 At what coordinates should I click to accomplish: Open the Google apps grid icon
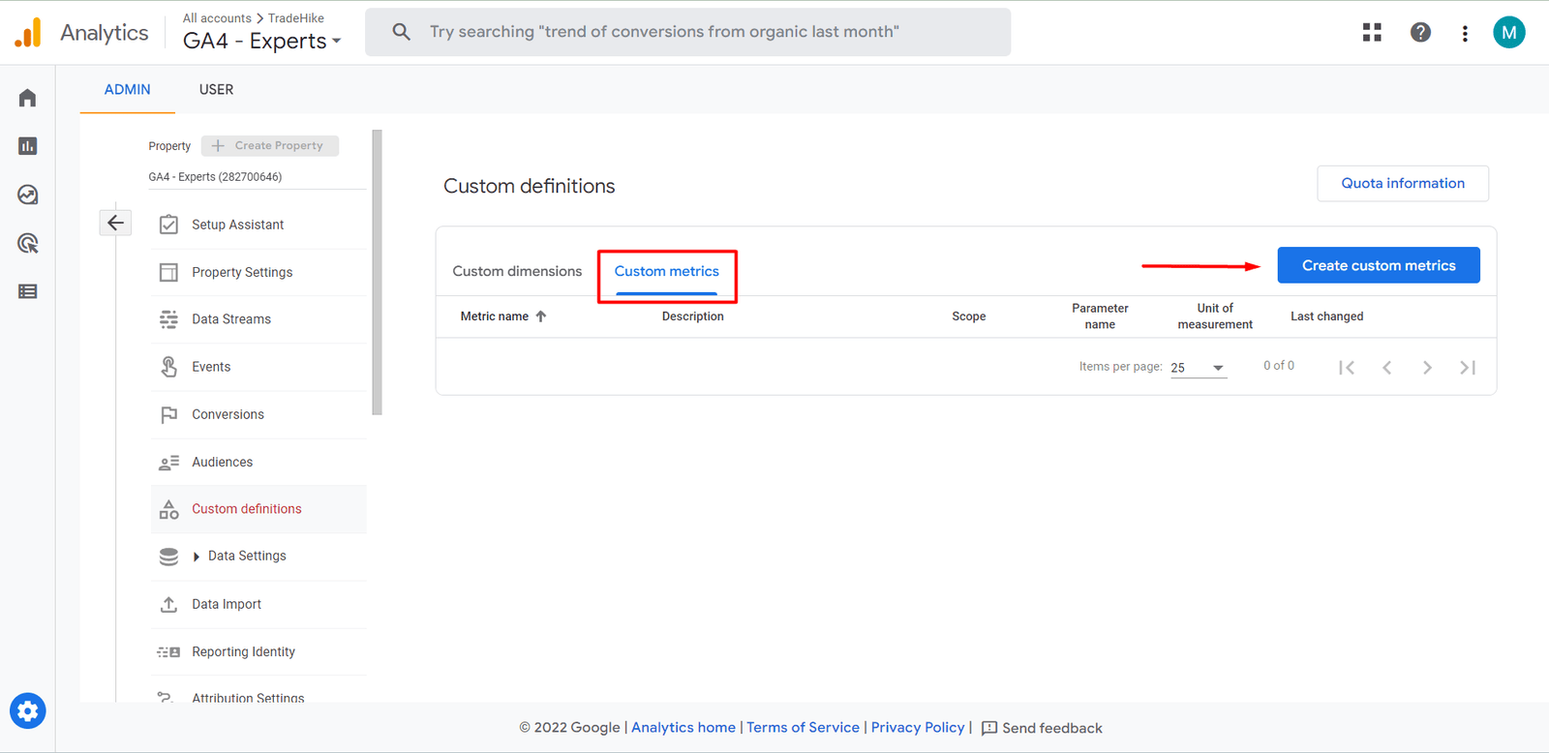tap(1372, 33)
